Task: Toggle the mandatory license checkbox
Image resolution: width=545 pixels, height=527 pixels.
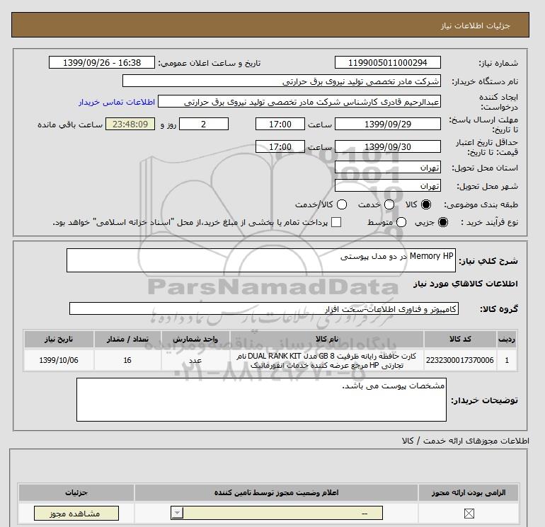Action: click(x=469, y=513)
